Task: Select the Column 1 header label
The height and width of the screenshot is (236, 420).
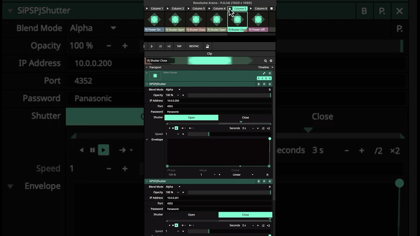Action: [157, 9]
